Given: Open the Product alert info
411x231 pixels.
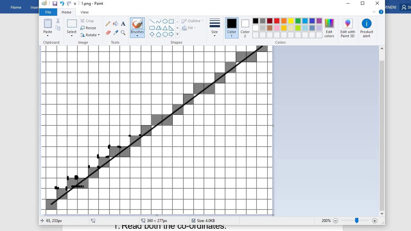Looking at the screenshot, I should tap(366, 28).
